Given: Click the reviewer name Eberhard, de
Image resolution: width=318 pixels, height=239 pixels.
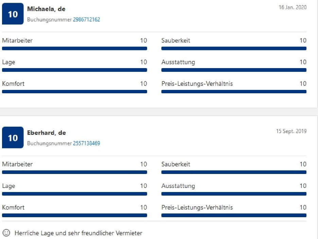Looking at the screenshot, I should (47, 133).
